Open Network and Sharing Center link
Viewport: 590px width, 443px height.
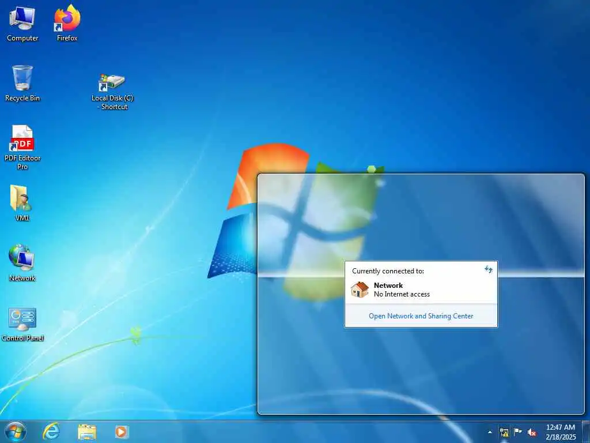tap(421, 316)
